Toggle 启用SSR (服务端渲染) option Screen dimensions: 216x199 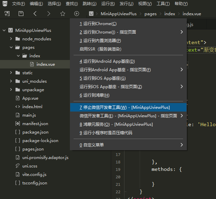click(129, 49)
